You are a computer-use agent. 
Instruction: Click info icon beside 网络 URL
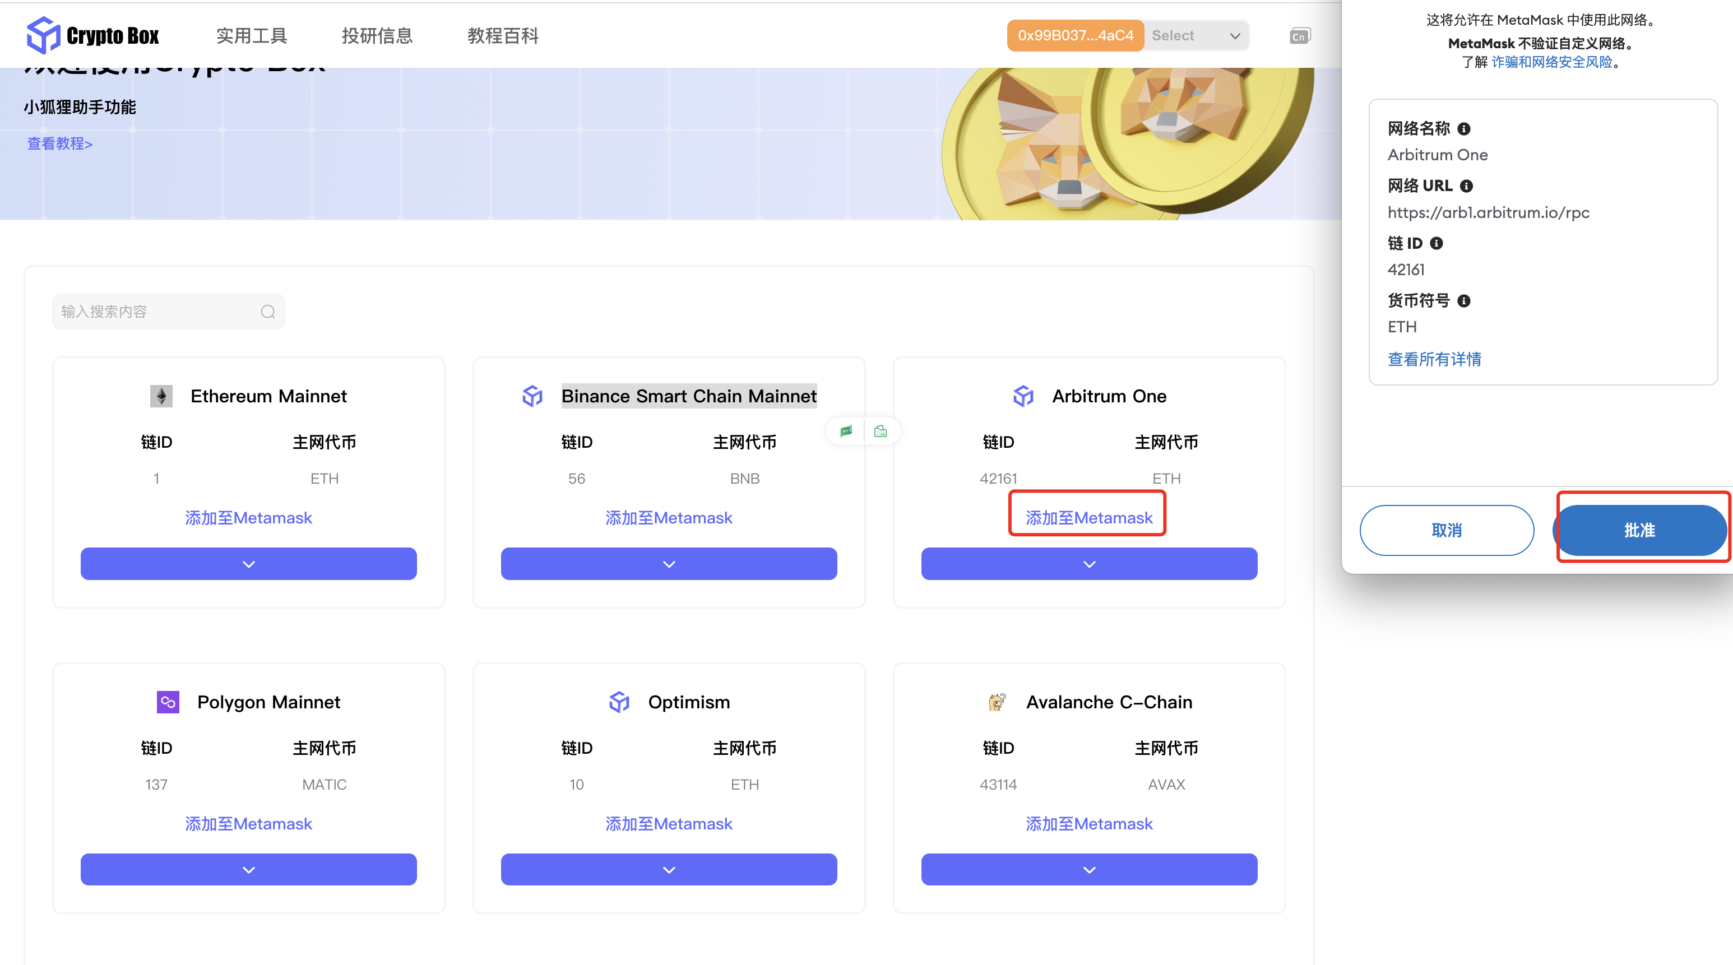point(1467,185)
